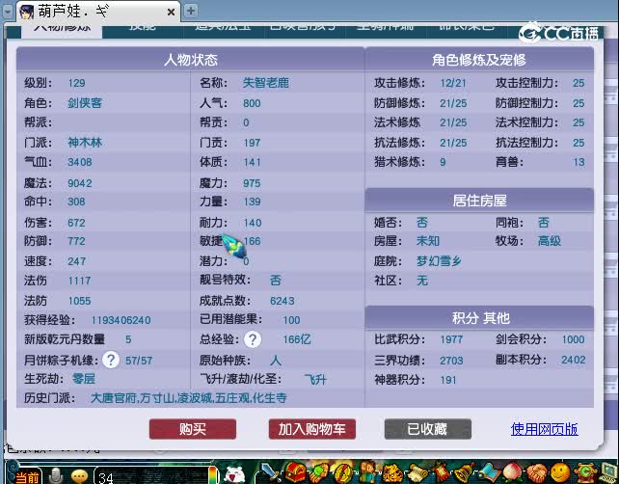Click the magic value 9042
Viewport: 619px width, 484px height.
[x=80, y=183]
